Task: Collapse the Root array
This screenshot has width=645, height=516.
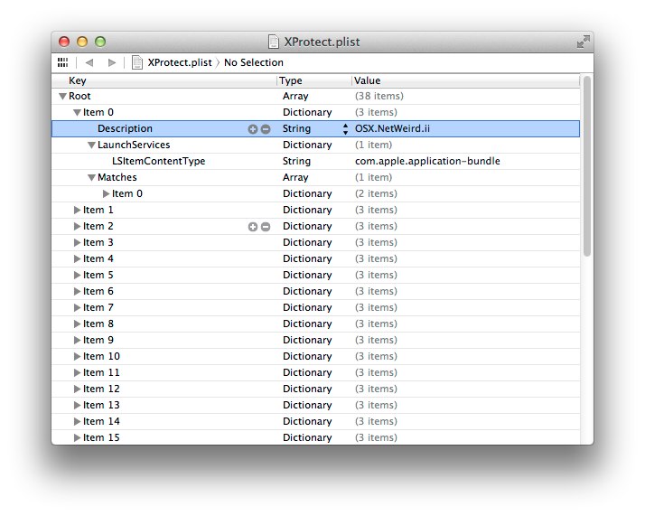Action: [62, 97]
